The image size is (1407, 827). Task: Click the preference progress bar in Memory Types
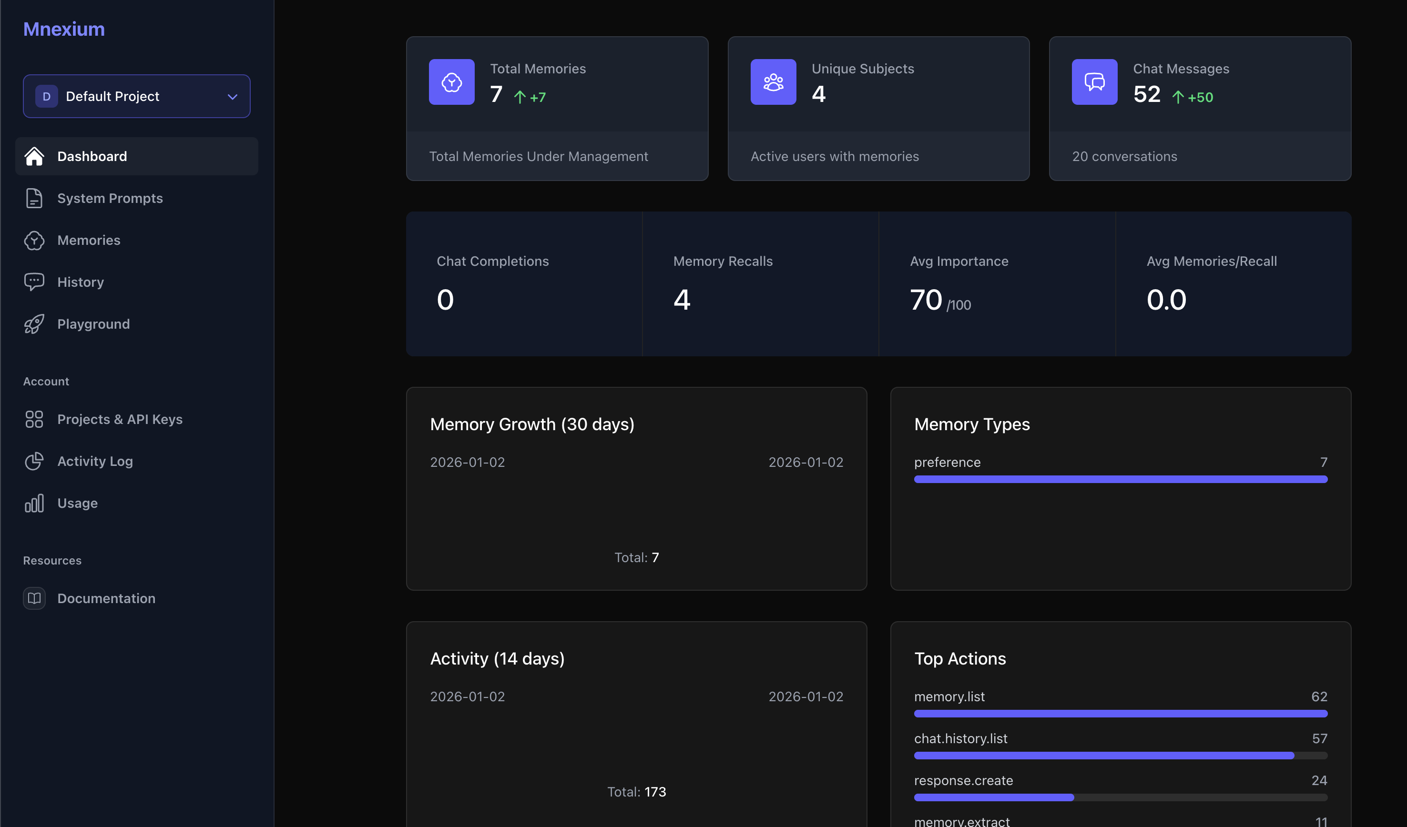point(1120,479)
